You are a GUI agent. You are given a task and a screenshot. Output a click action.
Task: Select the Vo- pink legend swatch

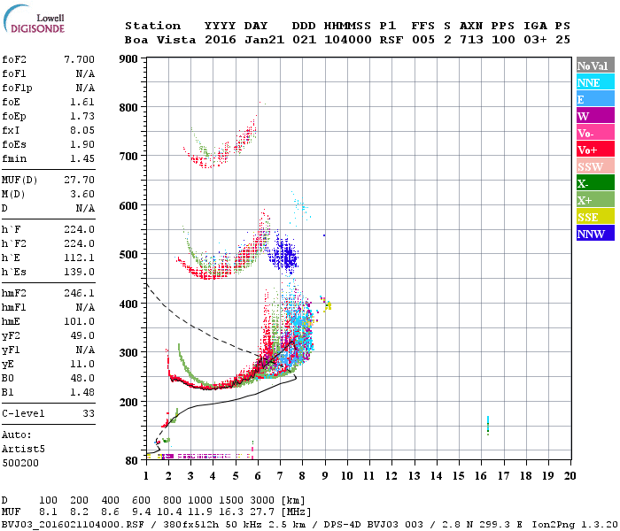pyautogui.click(x=595, y=133)
